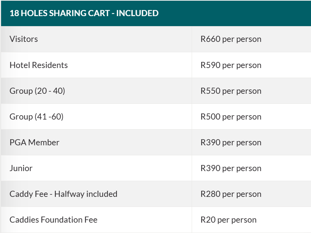311x233 pixels.
Task: Click the R550 per person price
Action: pos(231,91)
